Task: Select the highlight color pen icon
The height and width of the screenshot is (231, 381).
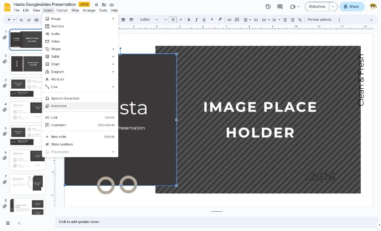Action: point(220,20)
